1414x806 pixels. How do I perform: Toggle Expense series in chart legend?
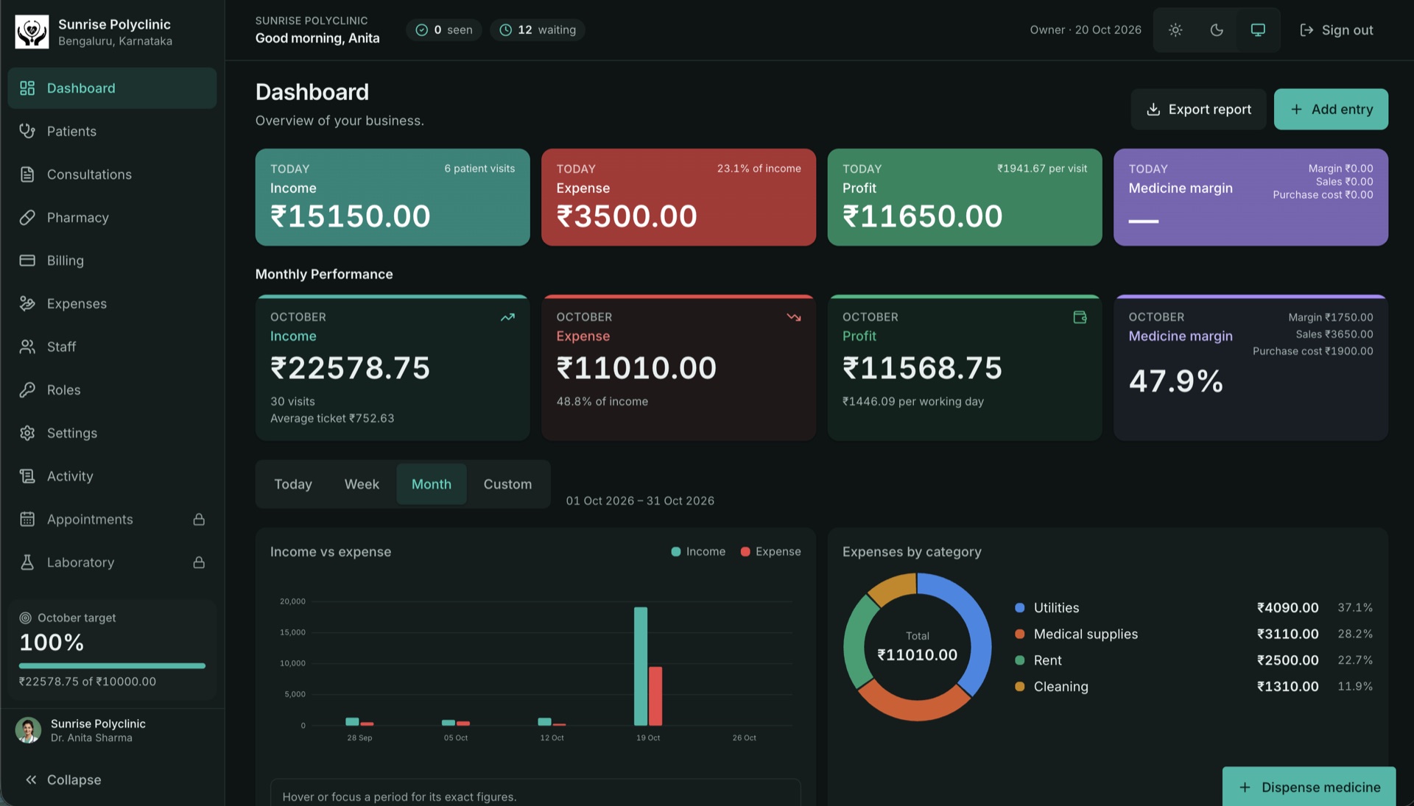tap(770, 551)
